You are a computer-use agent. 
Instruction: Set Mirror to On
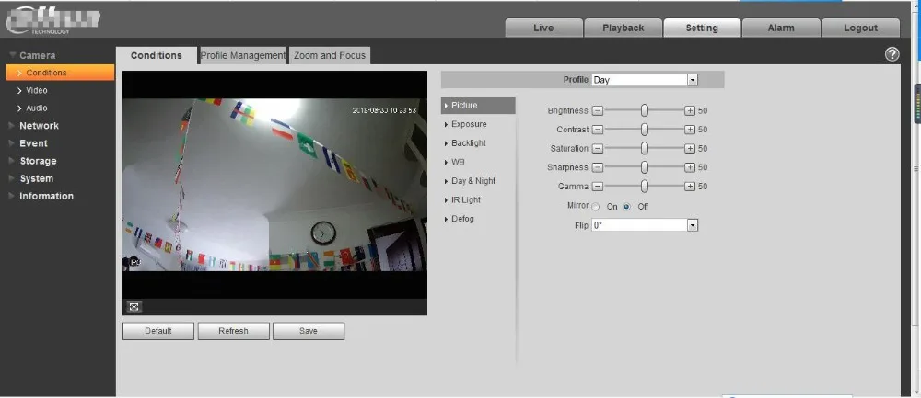[x=596, y=206]
